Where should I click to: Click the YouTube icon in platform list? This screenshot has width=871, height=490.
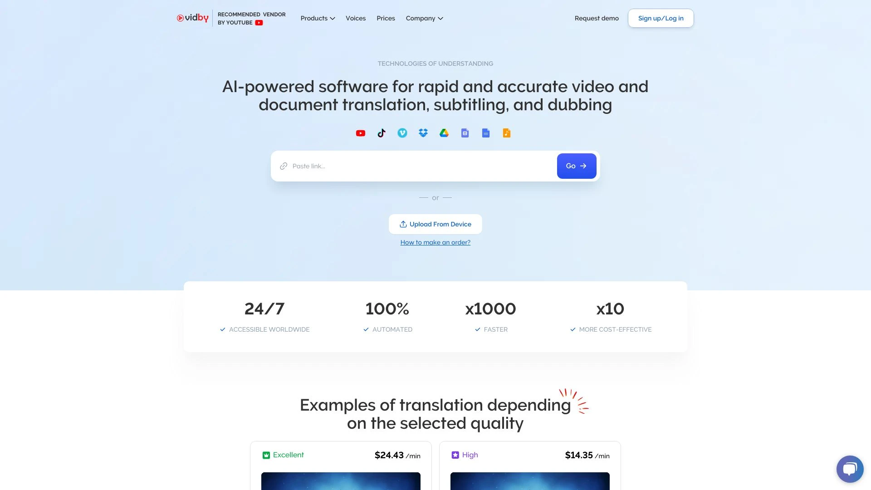[x=360, y=133]
